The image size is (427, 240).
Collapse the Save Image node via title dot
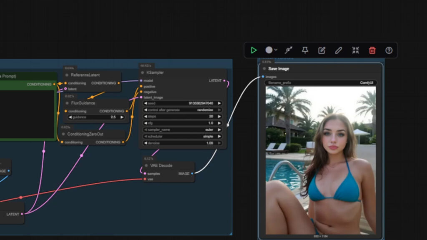point(264,69)
